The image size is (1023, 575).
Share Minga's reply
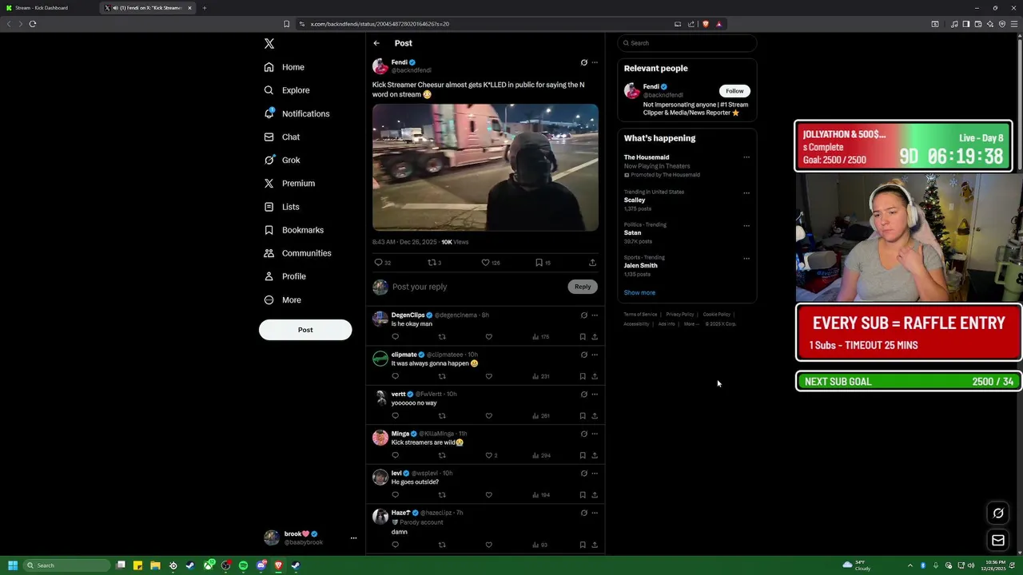(x=595, y=455)
